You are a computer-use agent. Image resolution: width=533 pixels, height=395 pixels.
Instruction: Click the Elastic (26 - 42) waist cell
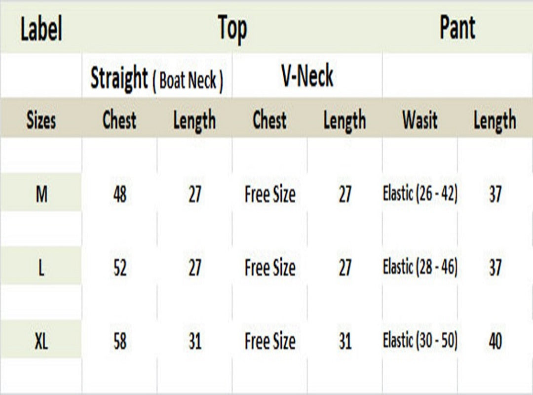[420, 194]
